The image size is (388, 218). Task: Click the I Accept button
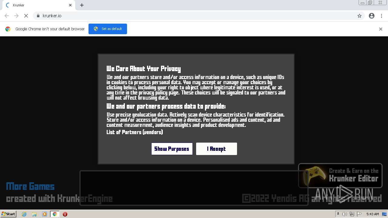pyautogui.click(x=216, y=149)
